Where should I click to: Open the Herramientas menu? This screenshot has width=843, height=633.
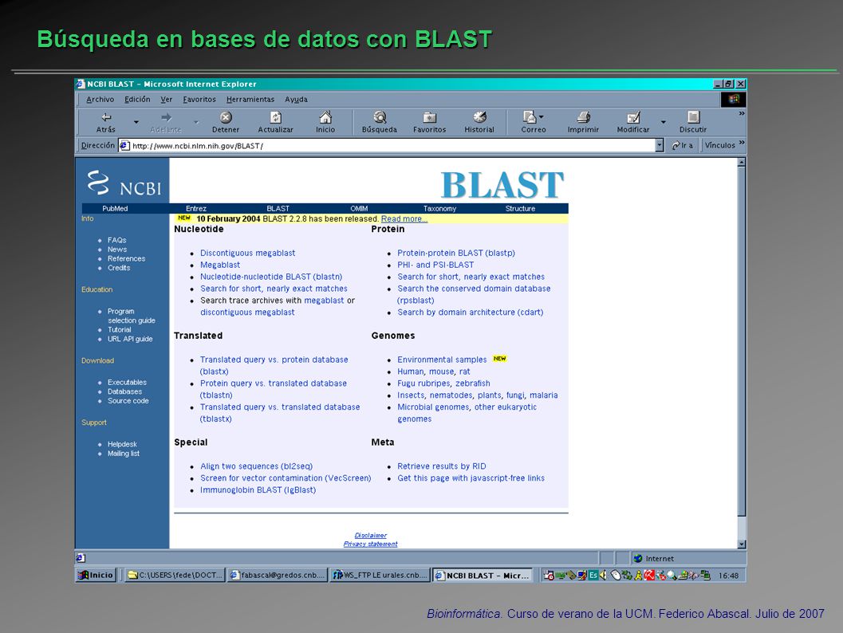click(x=250, y=100)
